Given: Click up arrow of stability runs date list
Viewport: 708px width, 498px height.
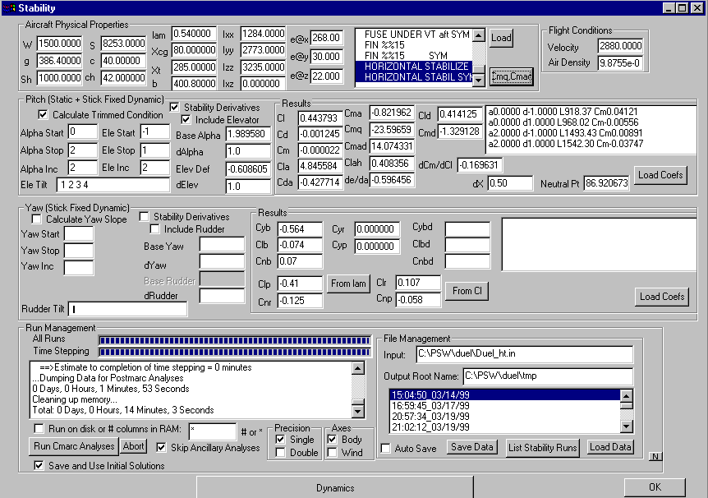Looking at the screenshot, I should (627, 395).
